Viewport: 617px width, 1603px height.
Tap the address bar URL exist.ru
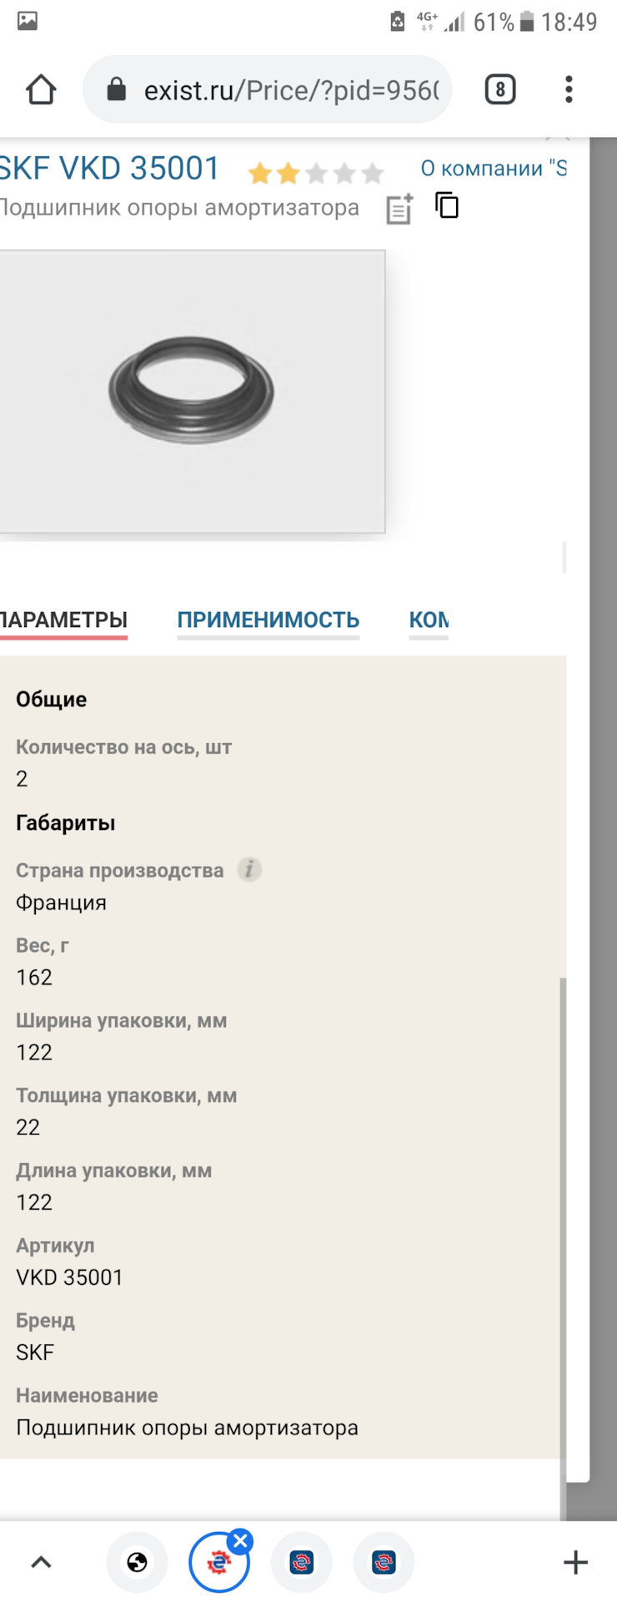pyautogui.click(x=291, y=90)
